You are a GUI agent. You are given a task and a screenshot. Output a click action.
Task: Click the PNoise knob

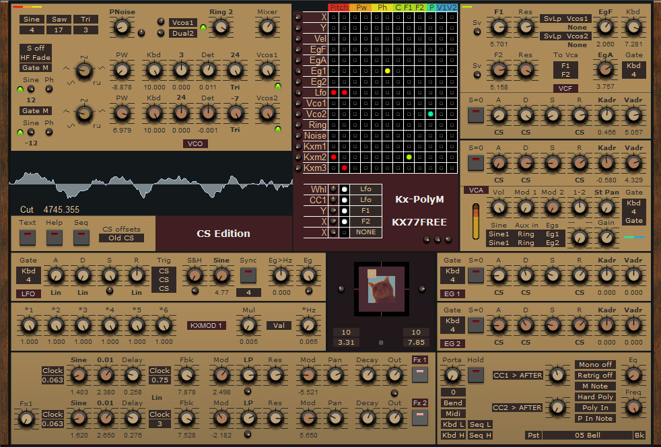click(122, 28)
